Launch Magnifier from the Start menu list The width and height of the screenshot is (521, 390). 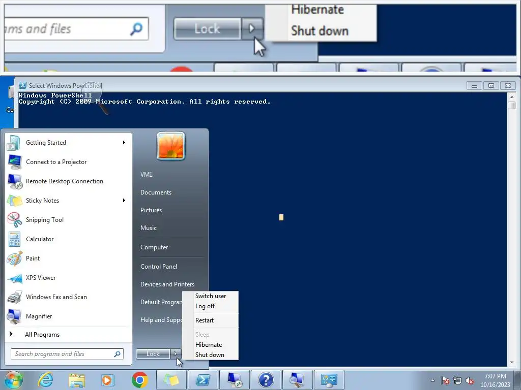68,316
